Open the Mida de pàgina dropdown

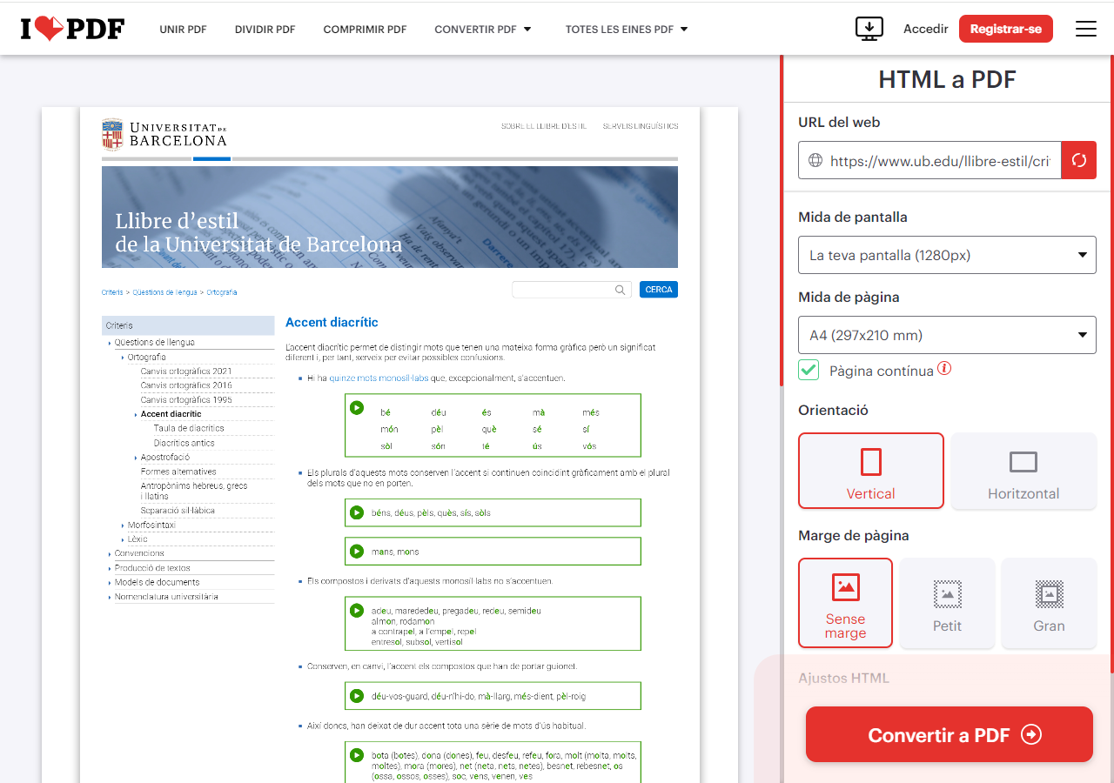946,335
